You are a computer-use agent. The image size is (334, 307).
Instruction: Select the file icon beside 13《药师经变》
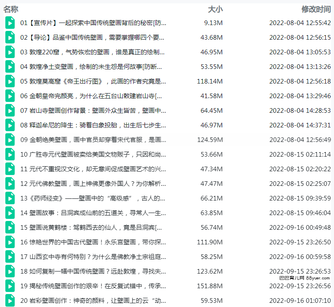pyautogui.click(x=10, y=198)
